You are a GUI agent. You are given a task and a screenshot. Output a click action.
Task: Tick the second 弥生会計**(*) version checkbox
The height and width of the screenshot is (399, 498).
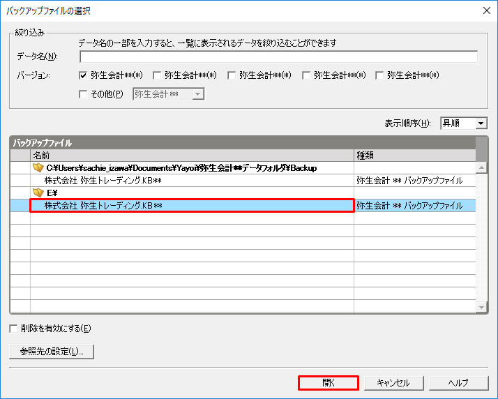(157, 75)
